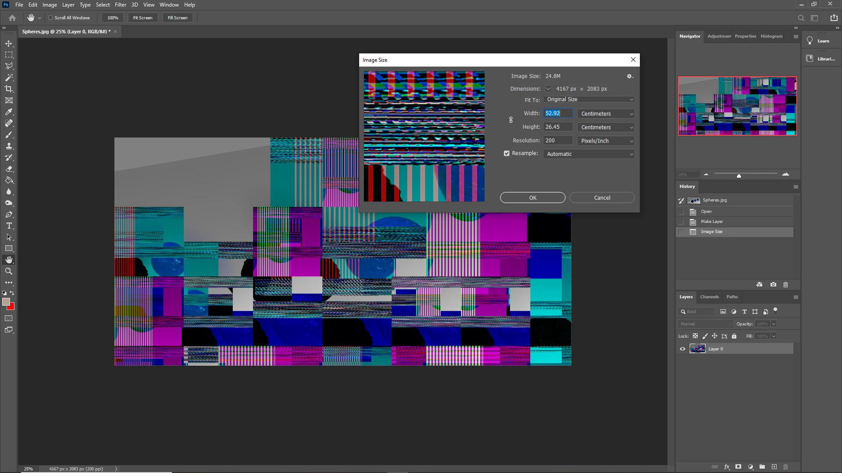The image size is (842, 473).
Task: Select the Zoom tool in toolbar
Action: click(x=9, y=271)
